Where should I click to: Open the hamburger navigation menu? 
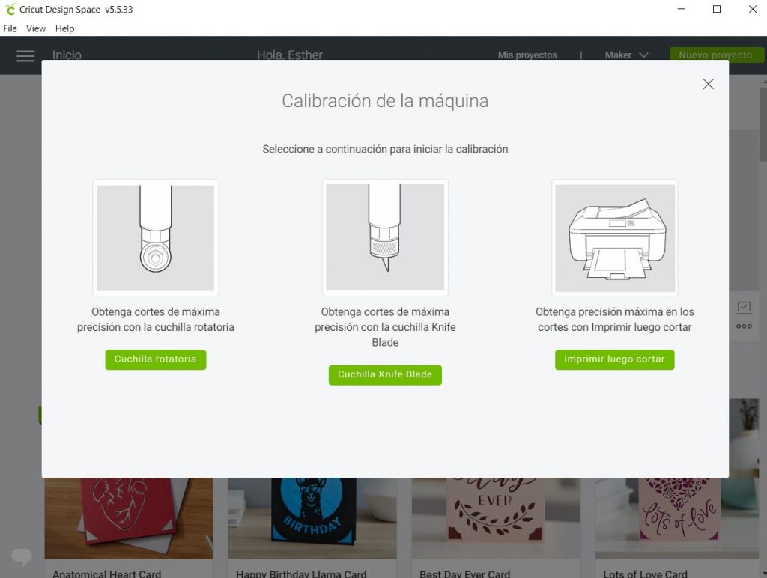pos(25,55)
